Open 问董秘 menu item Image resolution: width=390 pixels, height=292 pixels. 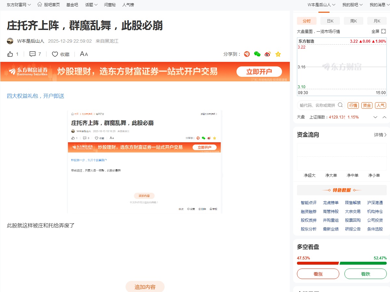pyautogui.click(x=110, y=5)
